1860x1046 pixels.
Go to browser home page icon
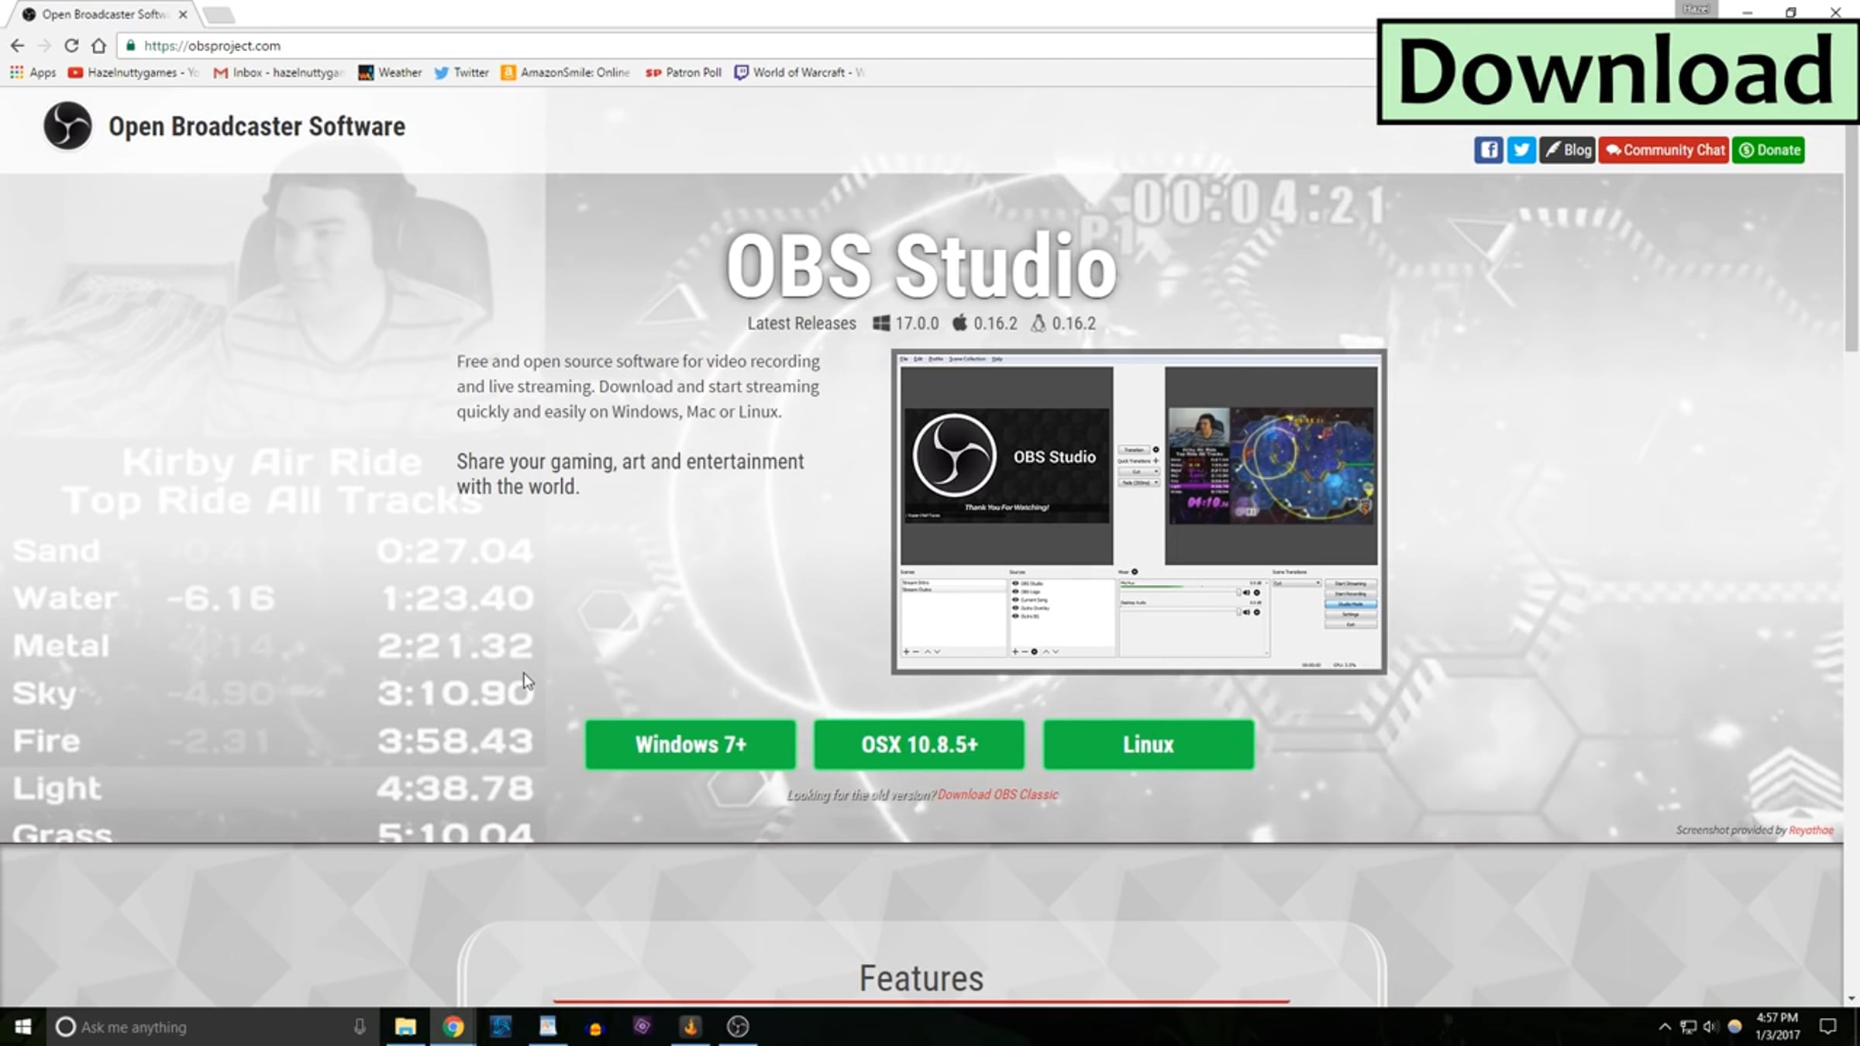pyautogui.click(x=98, y=46)
